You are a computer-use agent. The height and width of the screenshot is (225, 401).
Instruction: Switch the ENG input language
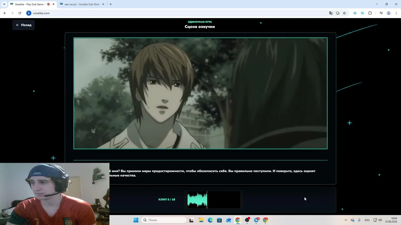pyautogui.click(x=367, y=220)
